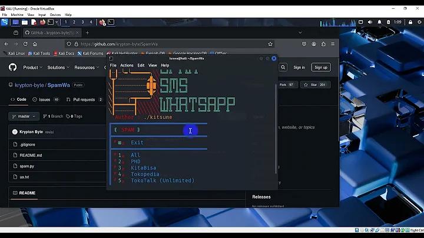Switch to workspace 3

83,22
